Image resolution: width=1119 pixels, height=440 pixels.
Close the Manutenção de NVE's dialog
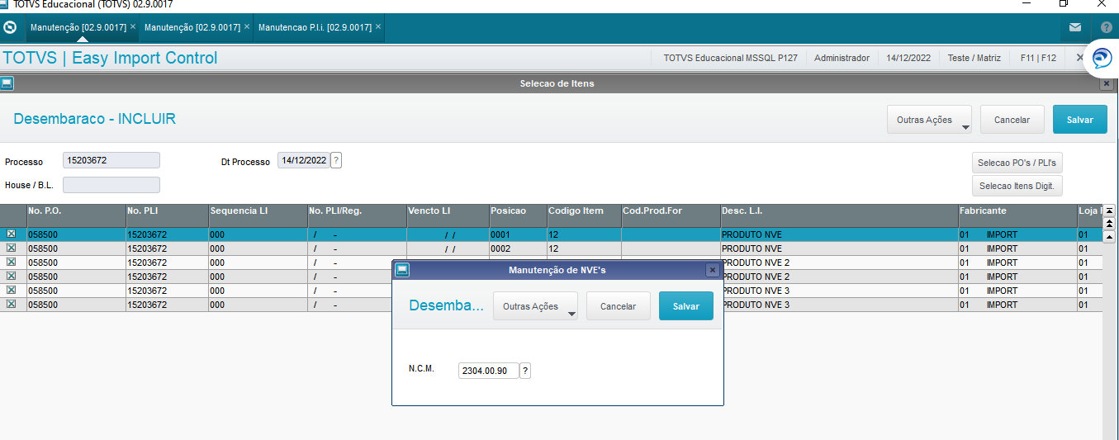coord(712,270)
